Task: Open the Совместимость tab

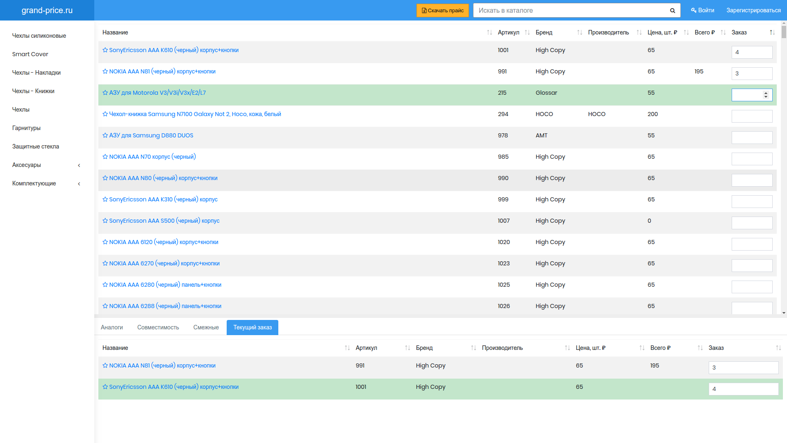Action: (x=158, y=327)
